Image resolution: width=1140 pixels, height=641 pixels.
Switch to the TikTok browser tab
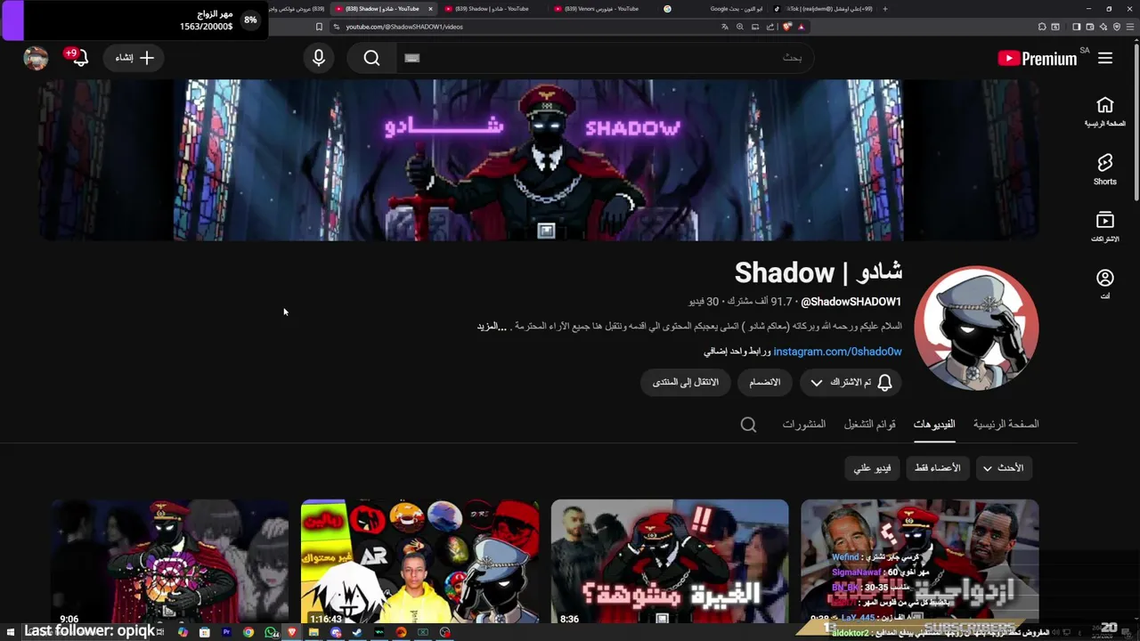pyautogui.click(x=824, y=9)
